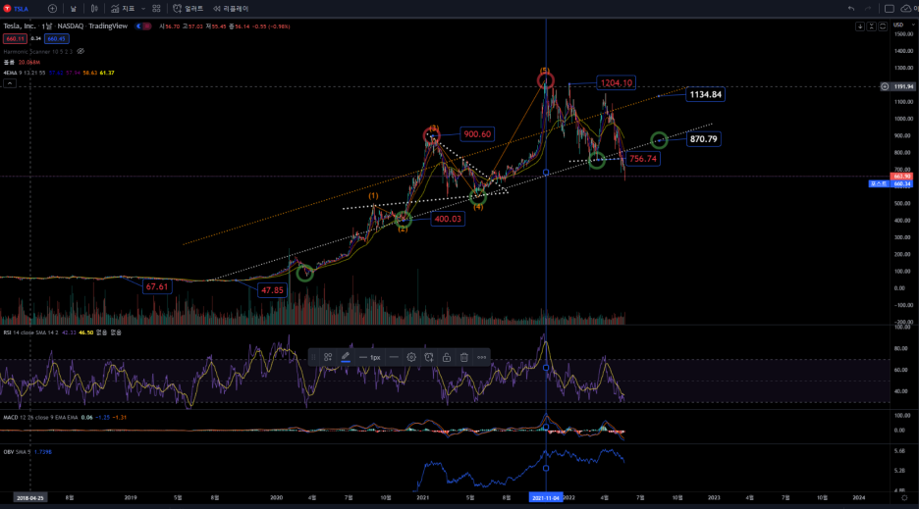Open the TSLA symbol search
Viewport: 919px width, 509px height.
tap(16, 9)
